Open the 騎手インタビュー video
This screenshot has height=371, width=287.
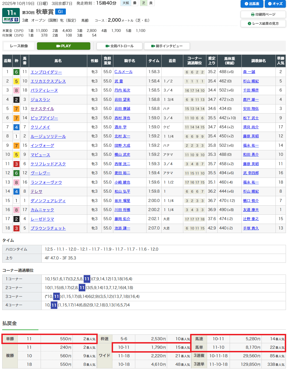click(x=167, y=46)
